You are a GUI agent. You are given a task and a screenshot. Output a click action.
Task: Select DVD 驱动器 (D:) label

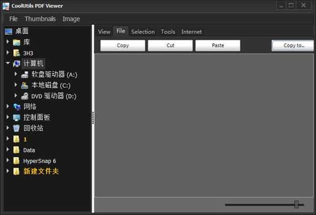54,96
